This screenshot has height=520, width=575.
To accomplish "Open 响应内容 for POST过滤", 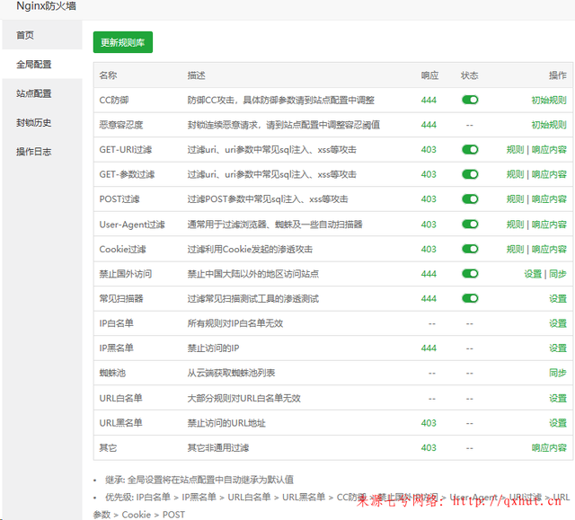I will 549,199.
